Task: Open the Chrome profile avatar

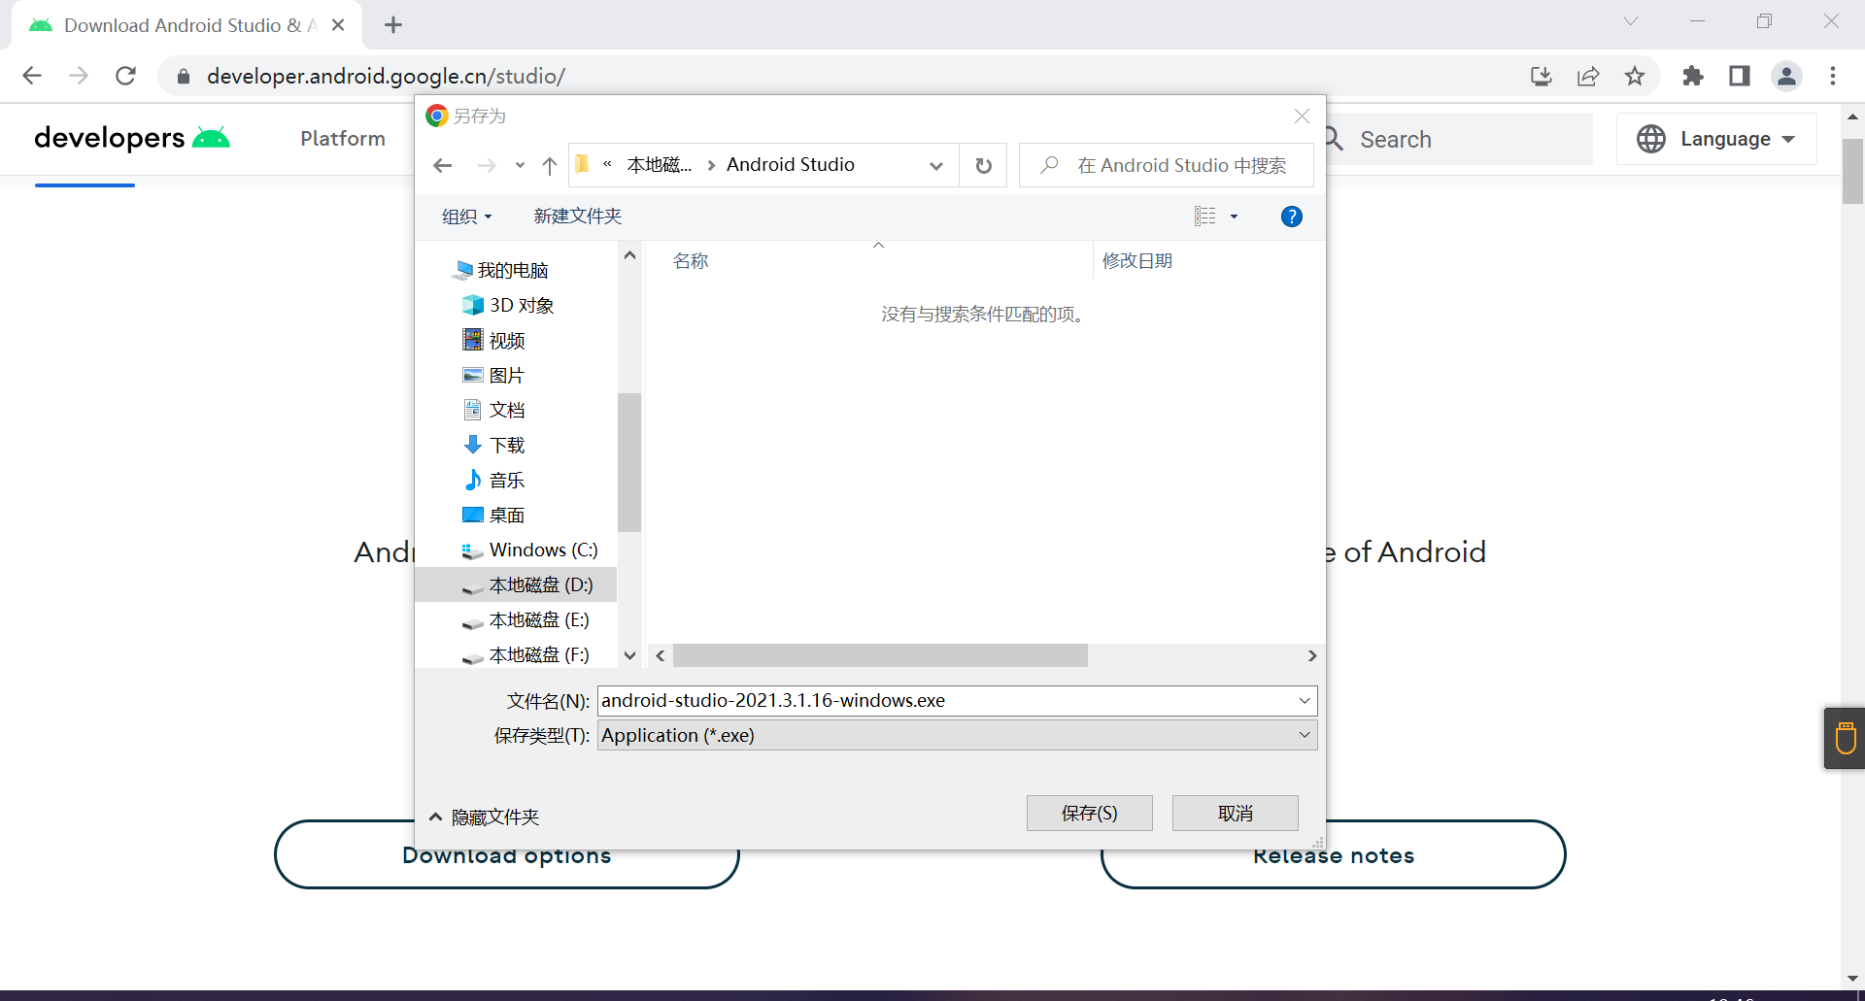Action: coord(1786,76)
